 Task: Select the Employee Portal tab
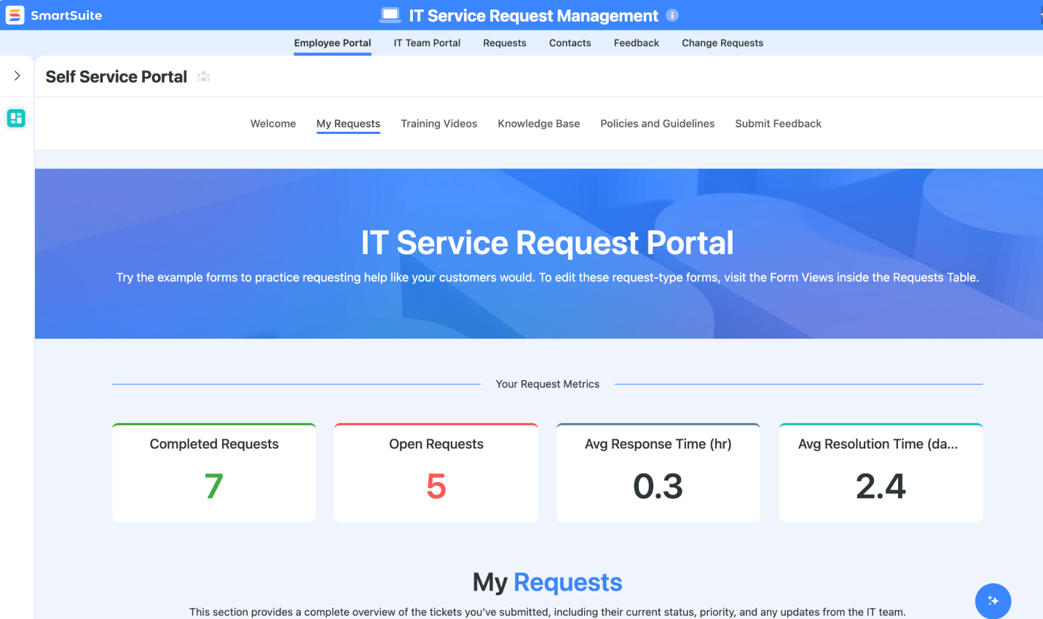pos(332,43)
